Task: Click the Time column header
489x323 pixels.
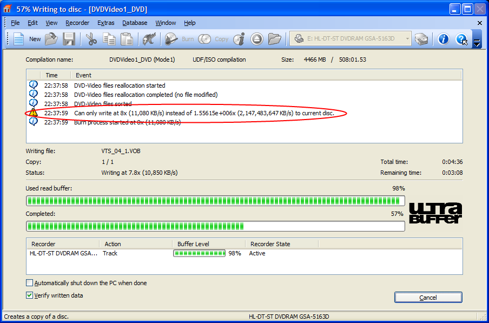Action: [x=56, y=75]
